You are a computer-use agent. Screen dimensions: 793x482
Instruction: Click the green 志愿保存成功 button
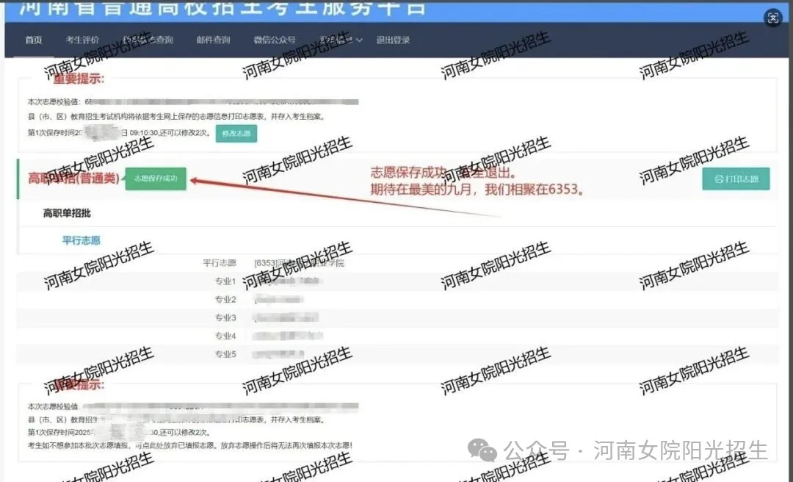point(156,179)
